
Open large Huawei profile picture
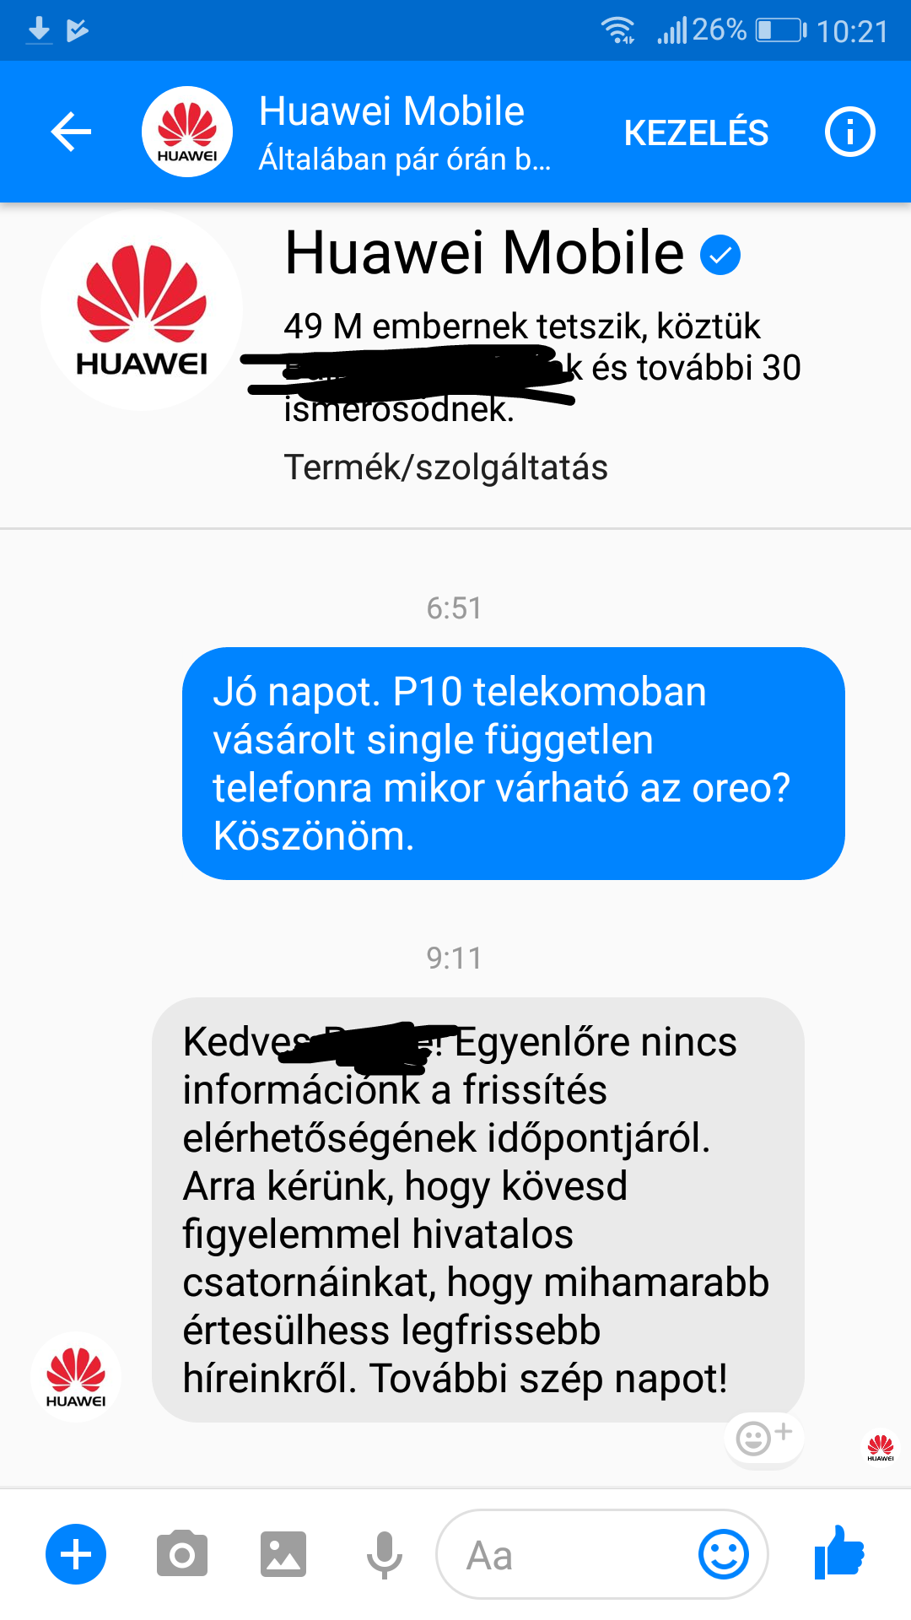point(142,310)
